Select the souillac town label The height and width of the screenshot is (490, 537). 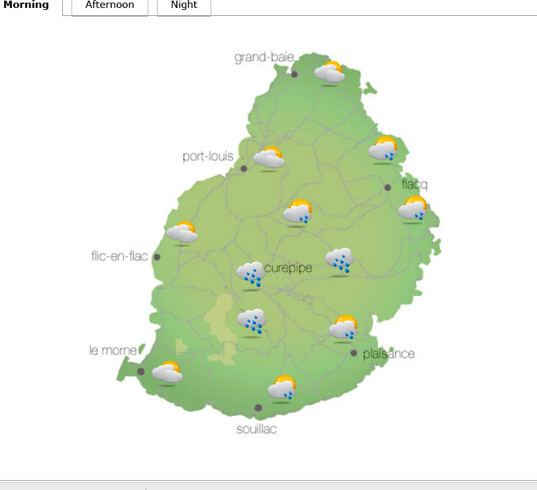(x=256, y=430)
